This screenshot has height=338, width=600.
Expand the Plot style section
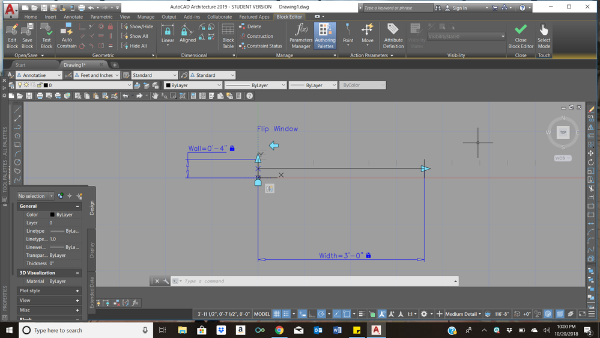click(x=77, y=291)
